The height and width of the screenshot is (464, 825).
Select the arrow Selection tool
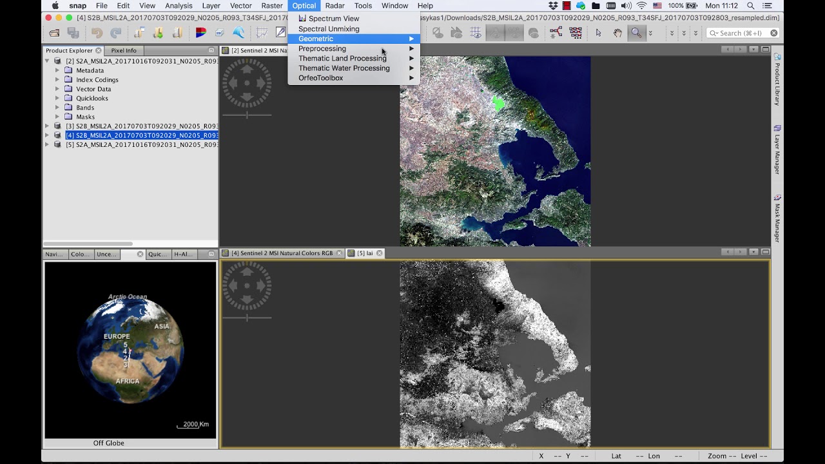[x=599, y=33]
